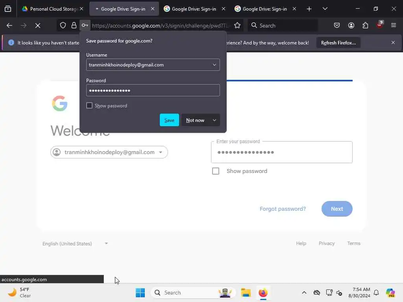This screenshot has height=302, width=403.
Task: Open the Terms link
Action: coord(354,243)
